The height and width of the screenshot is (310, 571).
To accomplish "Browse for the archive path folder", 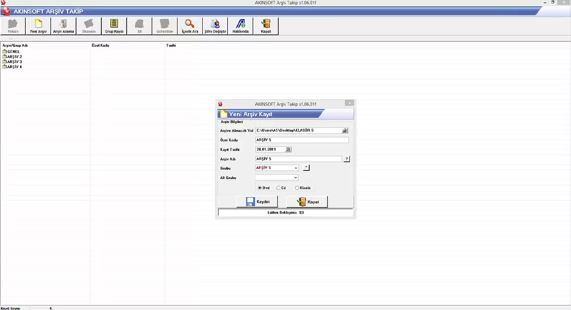I will (x=345, y=130).
